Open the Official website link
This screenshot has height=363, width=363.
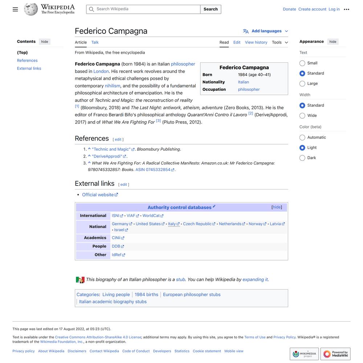pos(100,195)
